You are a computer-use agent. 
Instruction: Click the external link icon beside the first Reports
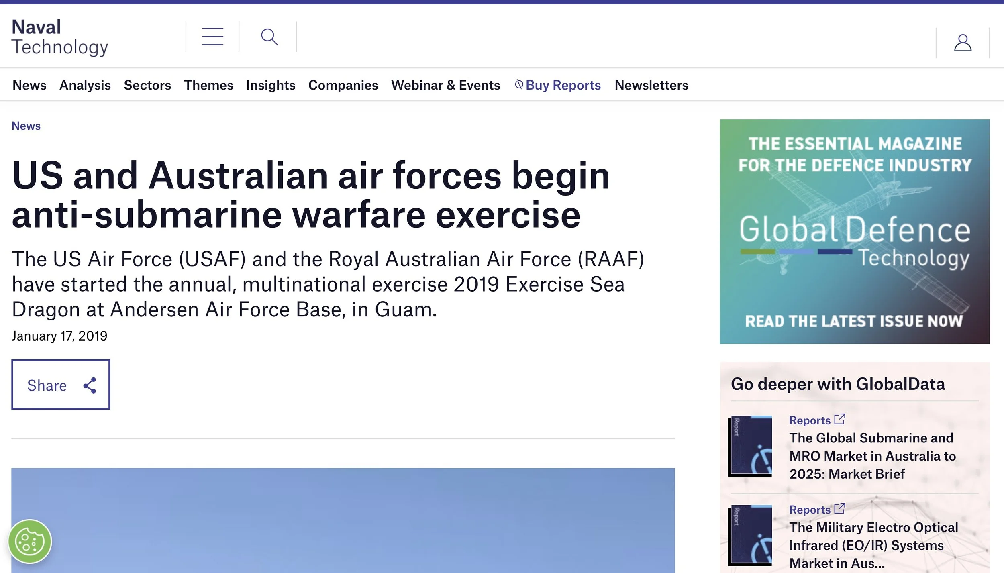click(x=839, y=419)
